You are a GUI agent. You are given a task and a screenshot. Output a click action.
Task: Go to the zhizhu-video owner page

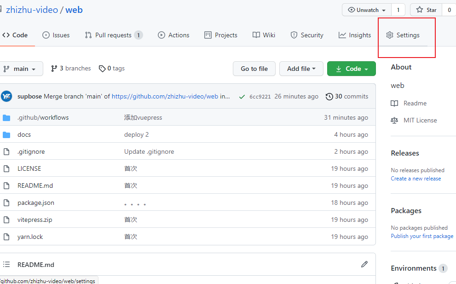tap(32, 10)
